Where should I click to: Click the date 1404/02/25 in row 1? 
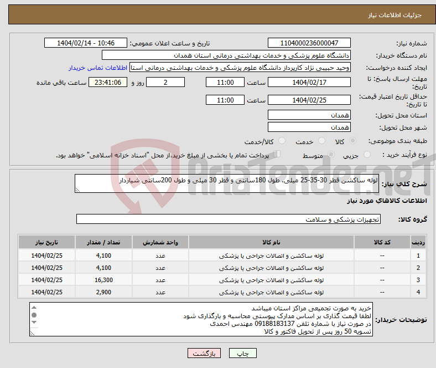pos(46,255)
